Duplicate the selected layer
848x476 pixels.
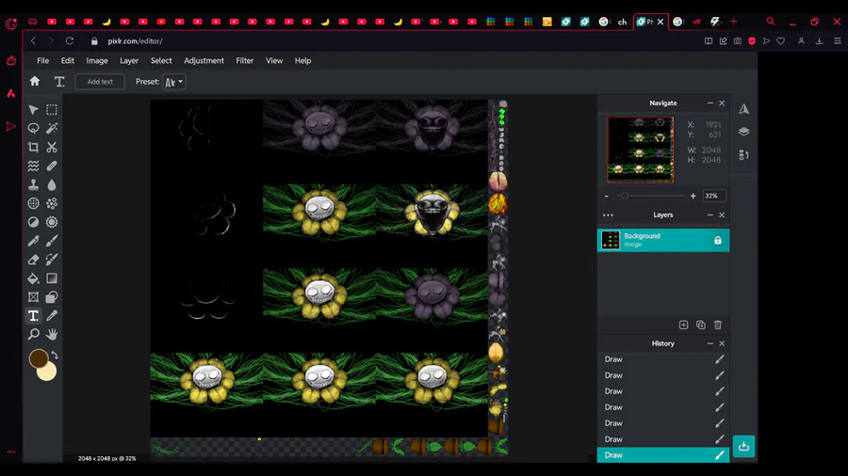pos(701,325)
